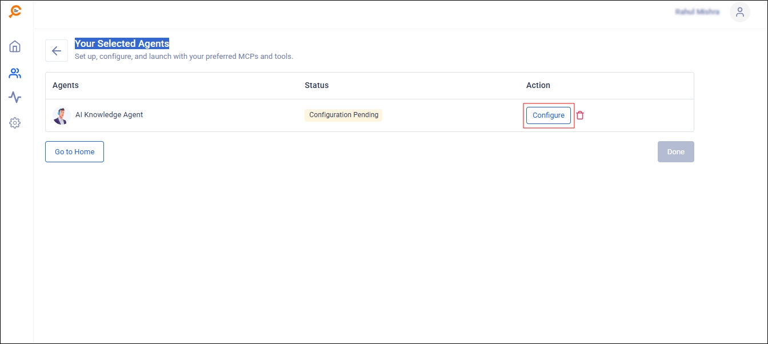This screenshot has width=768, height=344.
Task: Go back using the left arrow
Action: (57, 51)
